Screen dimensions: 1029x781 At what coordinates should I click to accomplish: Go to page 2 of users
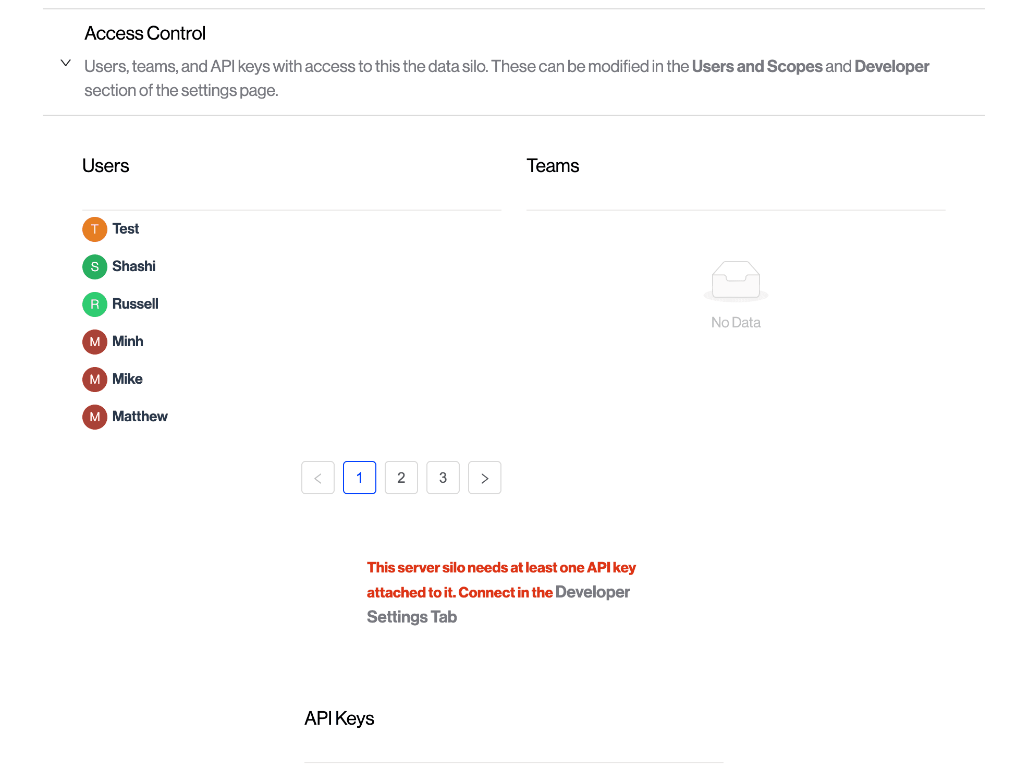[401, 478]
